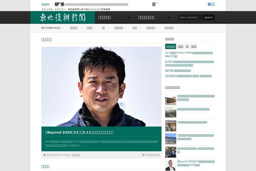Click the calendar icon beside the 2018 date
Image resolution: width=256 pixels, height=171 pixels.
(x=143, y=155)
